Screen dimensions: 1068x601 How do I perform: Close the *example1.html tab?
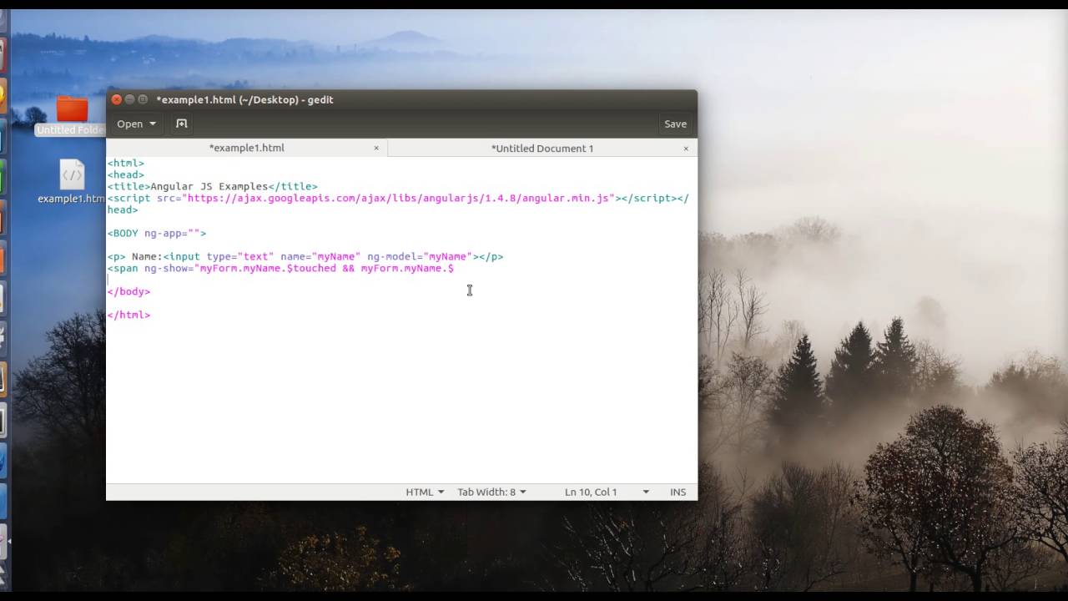376,148
